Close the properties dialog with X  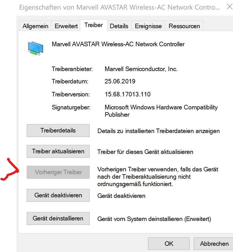pyautogui.click(x=229, y=7)
